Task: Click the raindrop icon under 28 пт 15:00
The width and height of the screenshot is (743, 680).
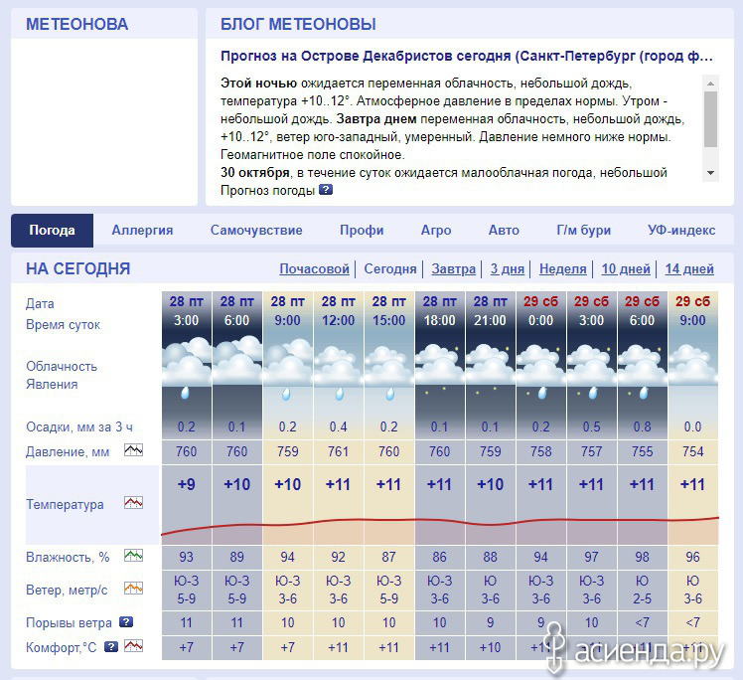Action: [x=389, y=394]
